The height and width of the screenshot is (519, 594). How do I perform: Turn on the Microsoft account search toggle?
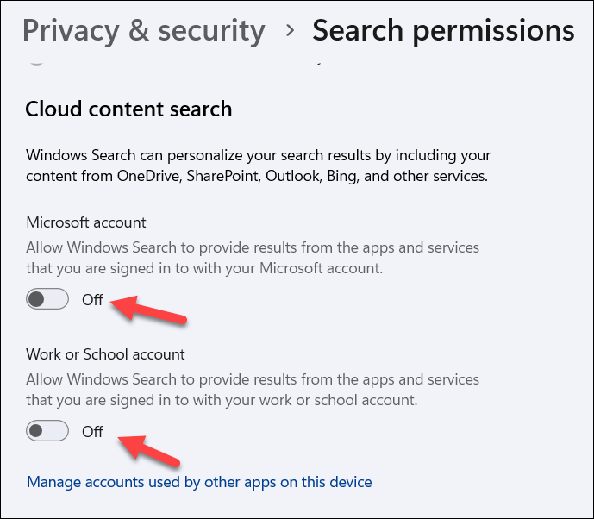47,300
